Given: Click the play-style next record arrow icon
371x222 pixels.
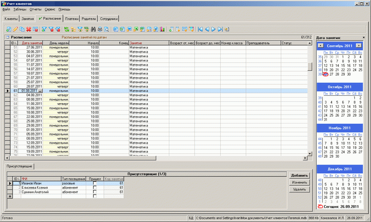Looking at the screenshot, I should pyautogui.click(x=213, y=29).
